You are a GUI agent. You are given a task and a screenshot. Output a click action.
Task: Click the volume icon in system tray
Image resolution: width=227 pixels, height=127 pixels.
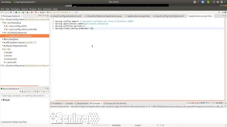click(218, 2)
